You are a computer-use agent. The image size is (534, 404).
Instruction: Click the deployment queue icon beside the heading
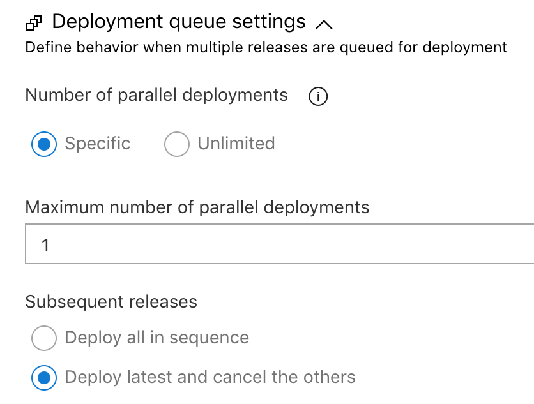(x=34, y=23)
